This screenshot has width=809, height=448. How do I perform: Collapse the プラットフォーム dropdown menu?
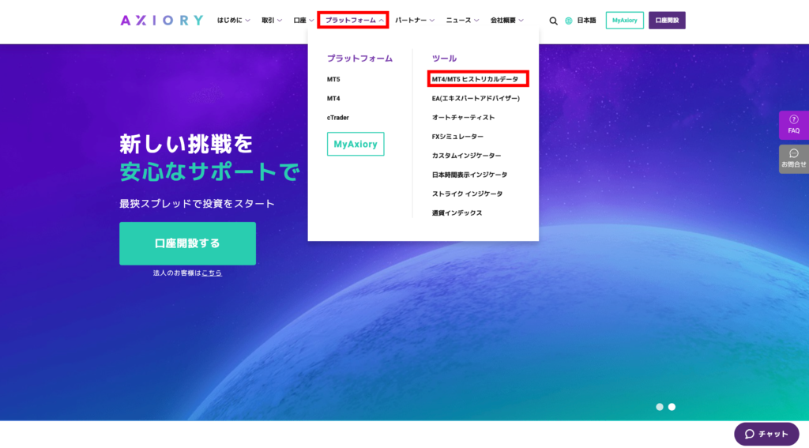coord(353,20)
